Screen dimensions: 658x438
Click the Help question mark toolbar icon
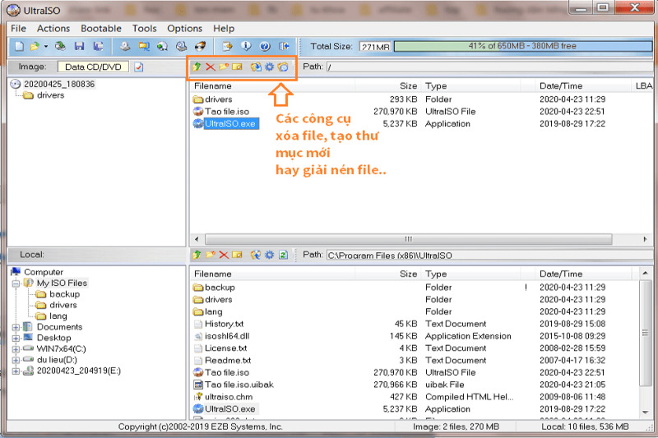tap(265, 47)
